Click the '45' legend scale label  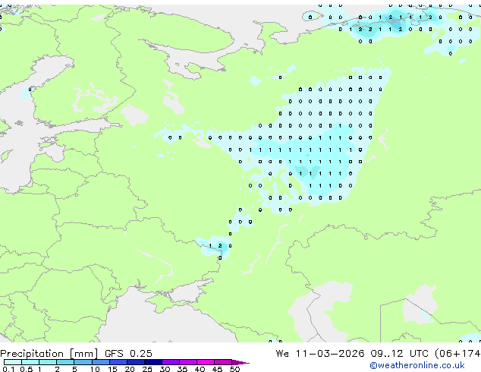pyautogui.click(x=217, y=369)
